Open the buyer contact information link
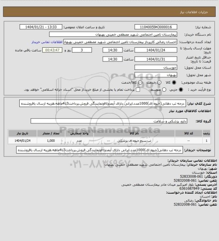 47,42
